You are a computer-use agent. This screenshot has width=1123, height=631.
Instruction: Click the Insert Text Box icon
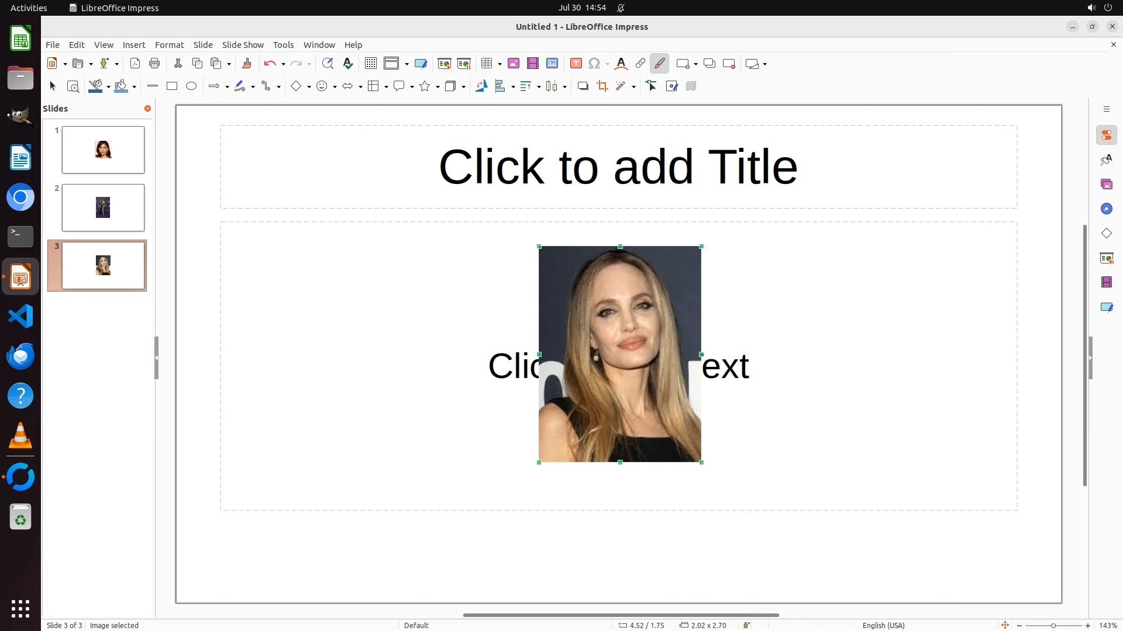[x=576, y=64]
